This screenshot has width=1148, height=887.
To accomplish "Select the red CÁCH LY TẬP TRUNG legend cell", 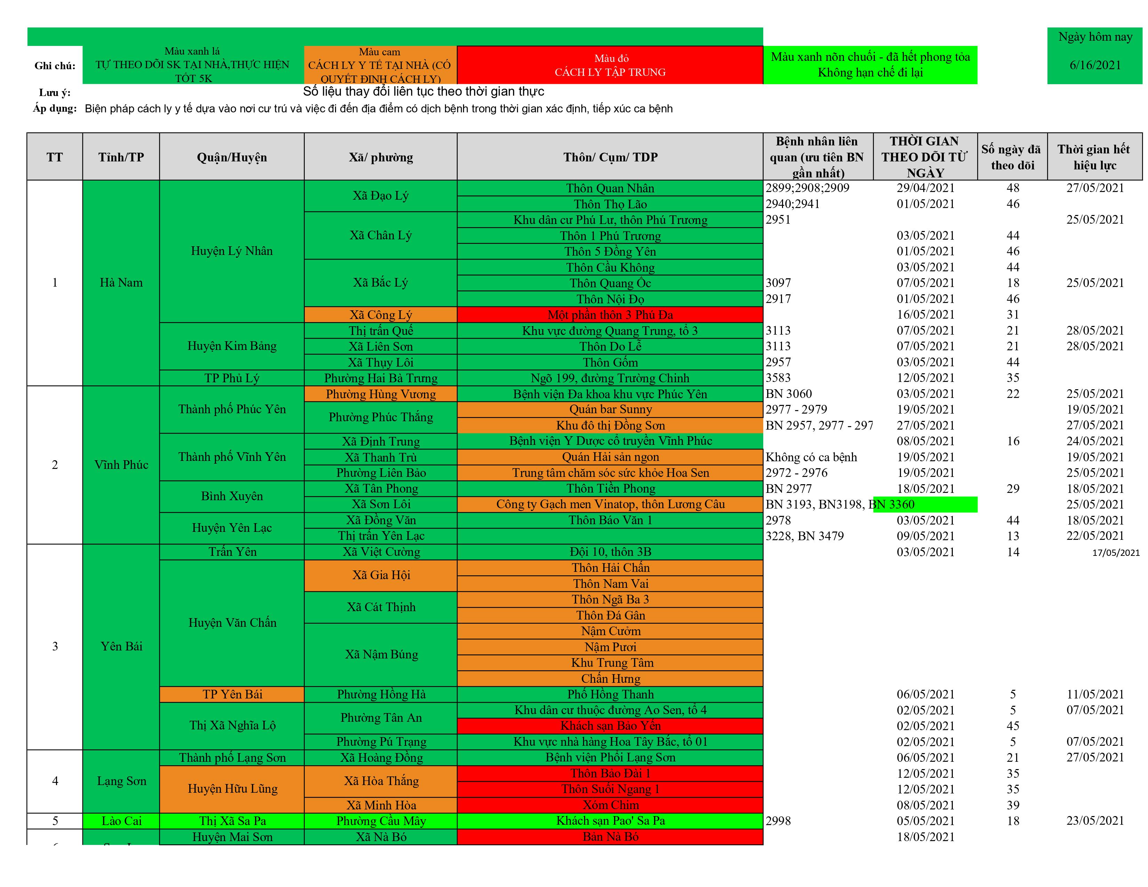I will coord(610,65).
